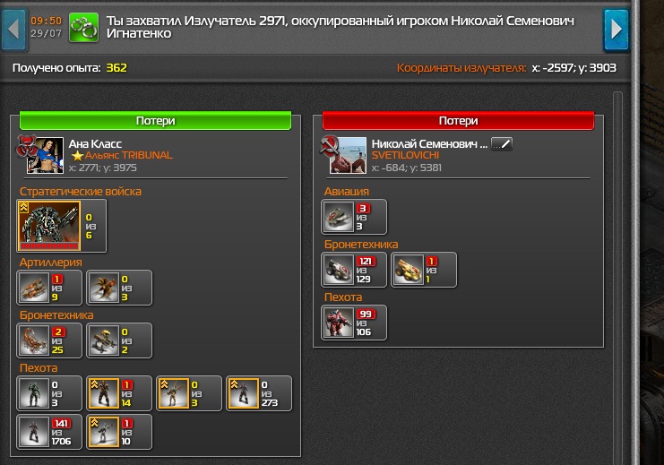The image size is (664, 465).
Task: Click the experience value 362
Action: click(x=116, y=68)
